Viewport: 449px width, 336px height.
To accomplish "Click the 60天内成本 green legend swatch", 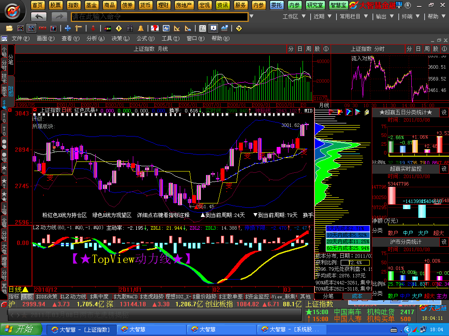I will (348, 248).
